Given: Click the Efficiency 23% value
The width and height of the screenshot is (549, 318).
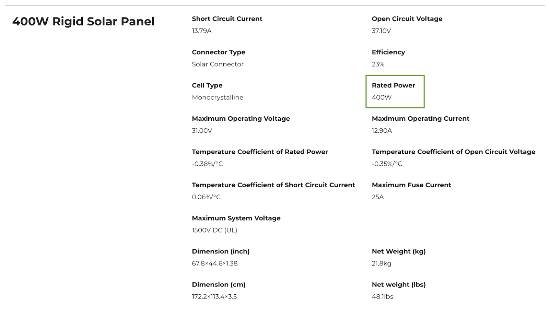Looking at the screenshot, I should (378, 64).
